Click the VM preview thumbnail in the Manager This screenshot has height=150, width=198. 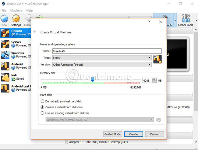click(x=177, y=54)
